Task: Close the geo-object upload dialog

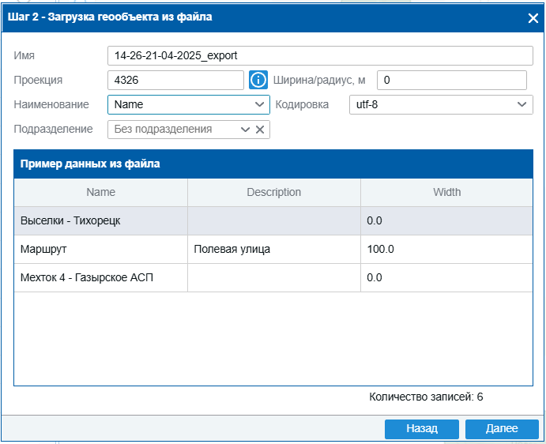Action: [533, 17]
